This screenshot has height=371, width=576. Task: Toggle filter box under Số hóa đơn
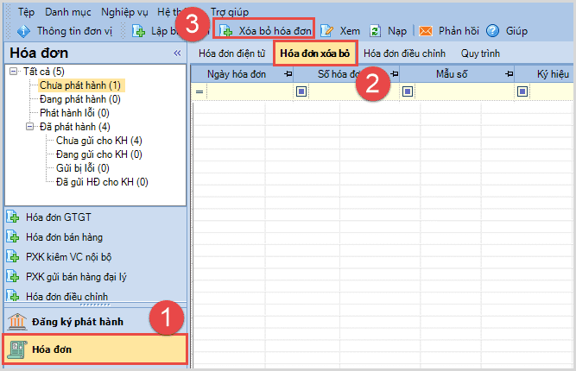[x=301, y=91]
